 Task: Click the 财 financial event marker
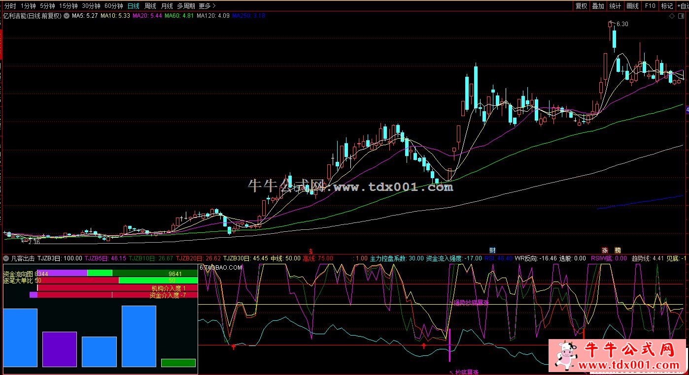(x=492, y=250)
